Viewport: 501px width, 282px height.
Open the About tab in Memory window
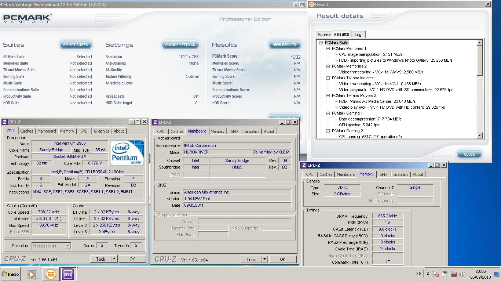(x=418, y=174)
